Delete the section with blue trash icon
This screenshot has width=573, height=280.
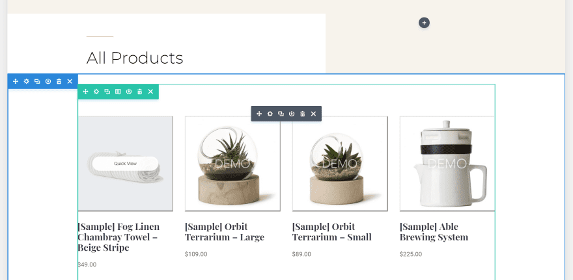tap(59, 81)
